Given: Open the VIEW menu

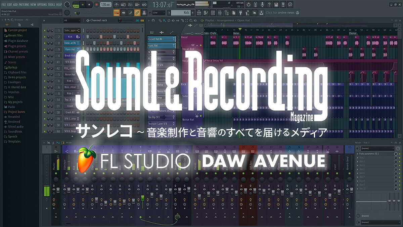Looking at the screenshot, I should (33, 4).
